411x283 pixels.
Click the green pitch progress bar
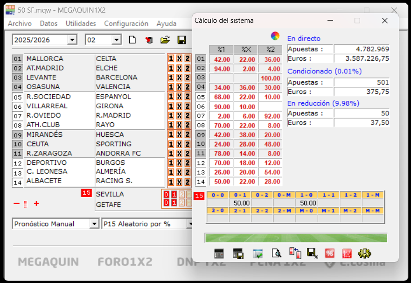click(296, 238)
